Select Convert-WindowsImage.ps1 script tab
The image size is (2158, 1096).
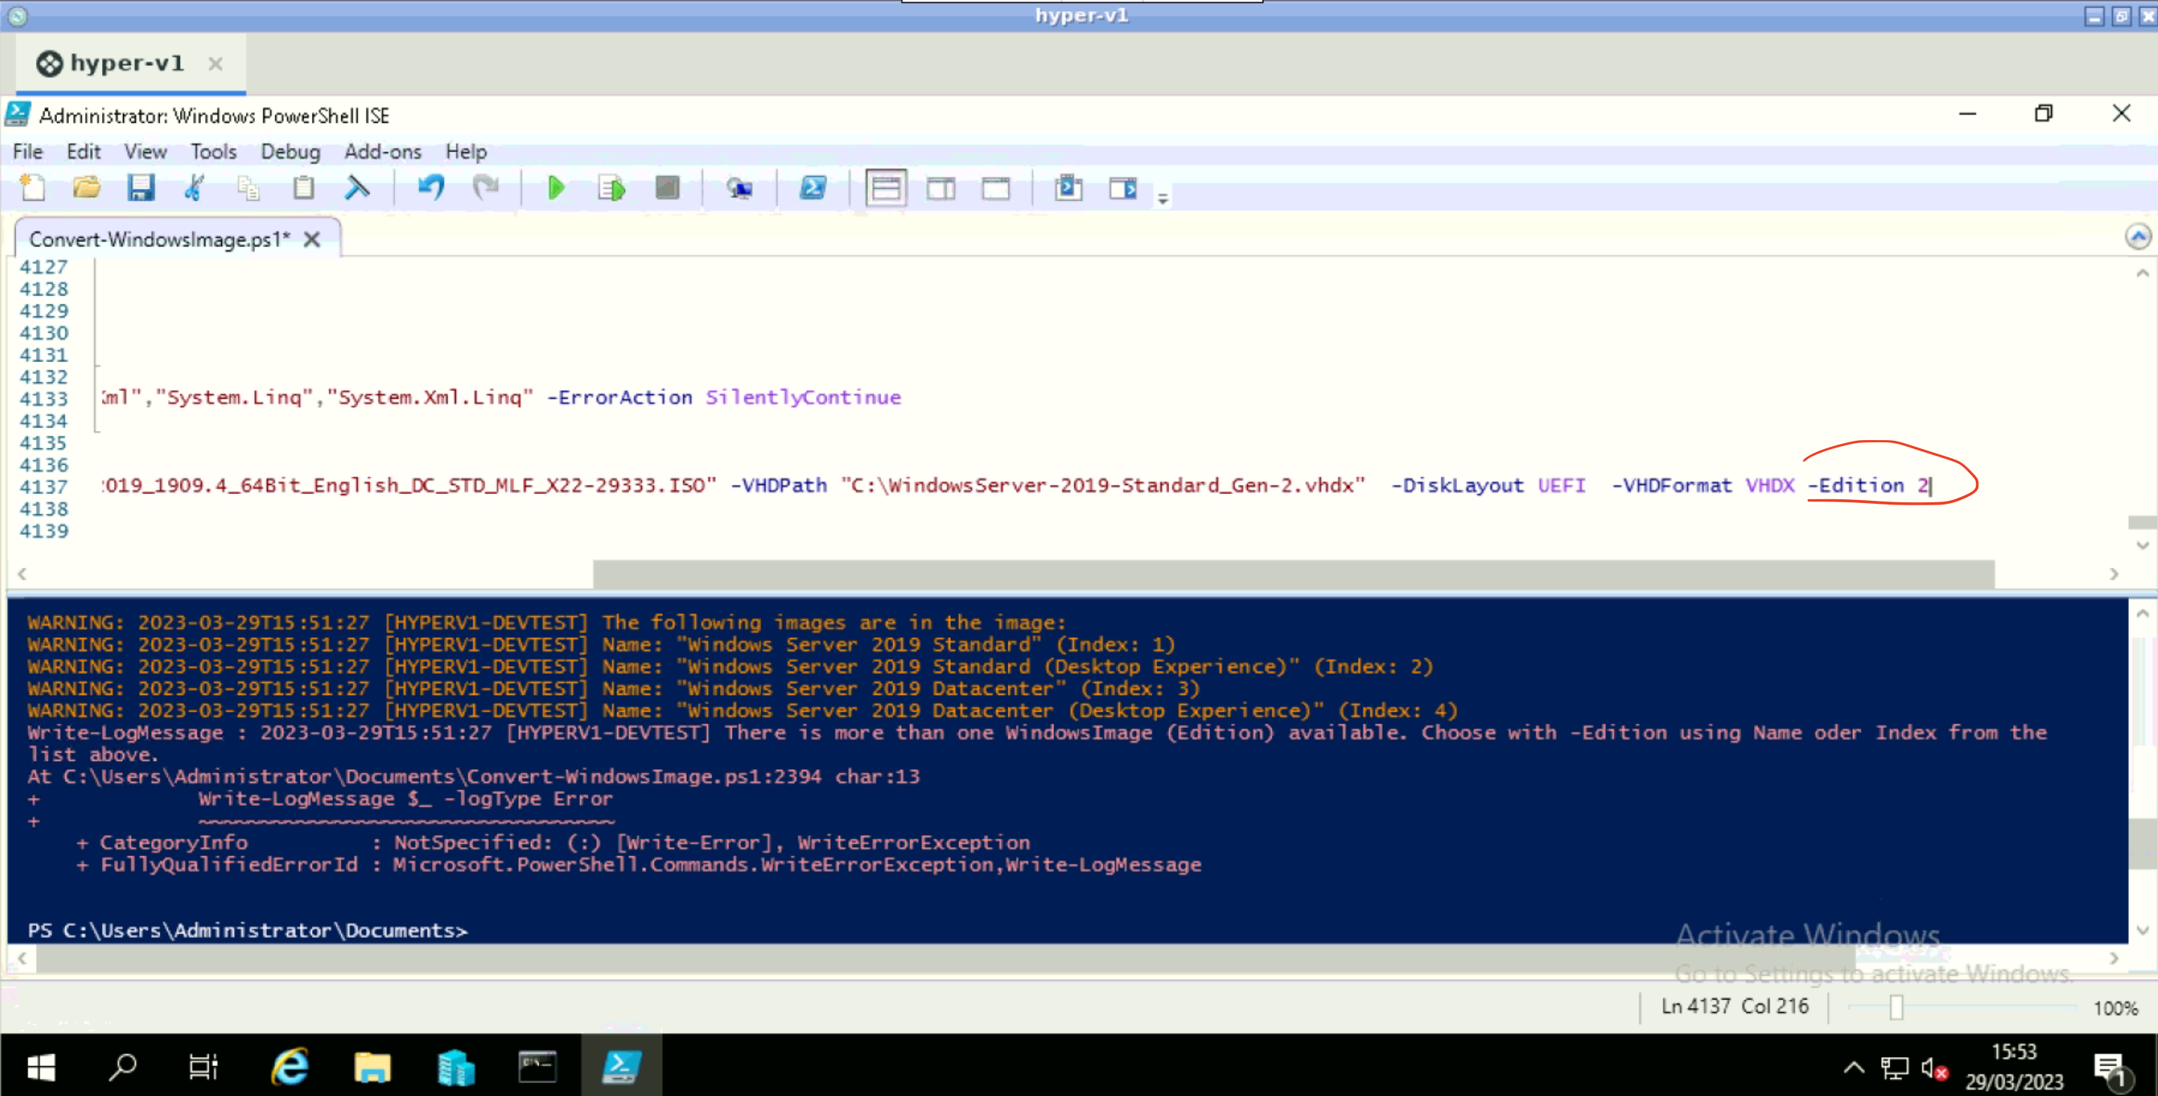pos(159,239)
